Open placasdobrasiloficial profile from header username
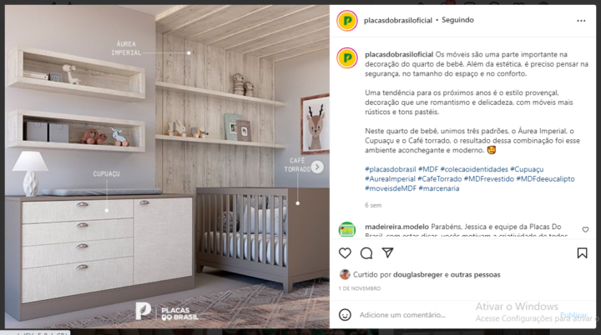Screen dimensions: 601x335 [398, 20]
